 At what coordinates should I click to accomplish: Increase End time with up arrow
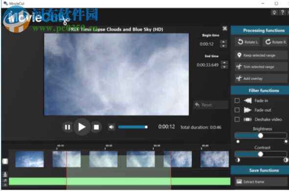(x=224, y=63)
